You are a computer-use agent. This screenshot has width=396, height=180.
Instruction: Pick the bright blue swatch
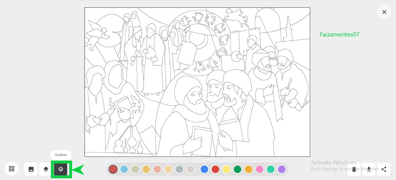click(204, 169)
